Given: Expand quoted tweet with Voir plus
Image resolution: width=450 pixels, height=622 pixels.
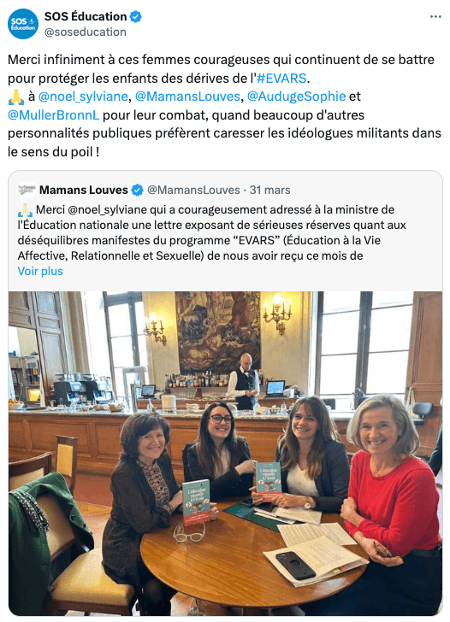Looking at the screenshot, I should 40,271.
